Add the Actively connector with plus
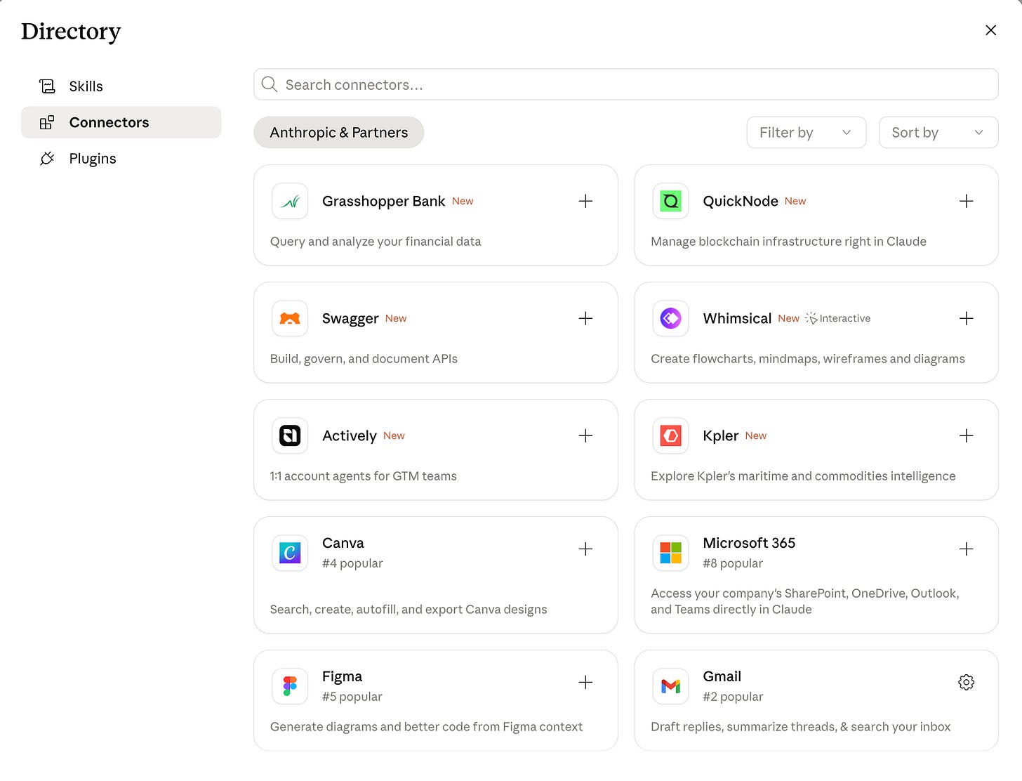 [585, 436]
